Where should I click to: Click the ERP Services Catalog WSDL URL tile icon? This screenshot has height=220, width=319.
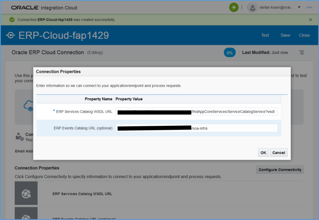pyautogui.click(x=26, y=193)
